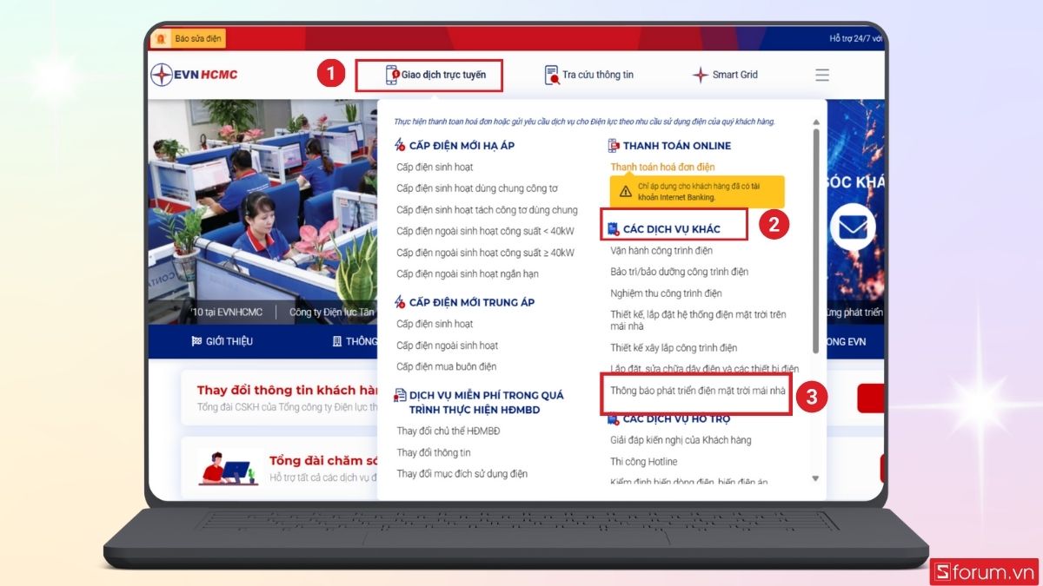Click the scrollbar down arrow
1043x586 pixels.
815,478
